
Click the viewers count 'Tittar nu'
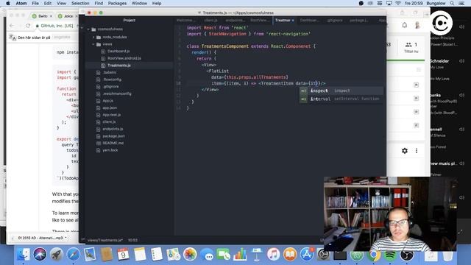click(x=411, y=48)
